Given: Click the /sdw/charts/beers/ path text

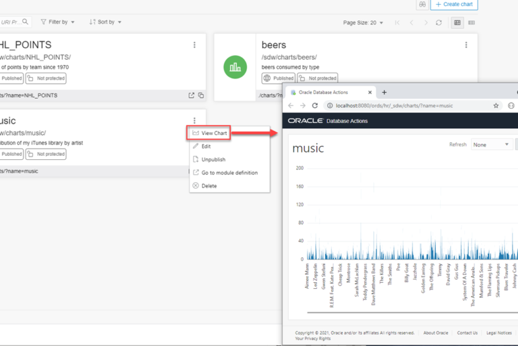Looking at the screenshot, I should click(x=289, y=57).
